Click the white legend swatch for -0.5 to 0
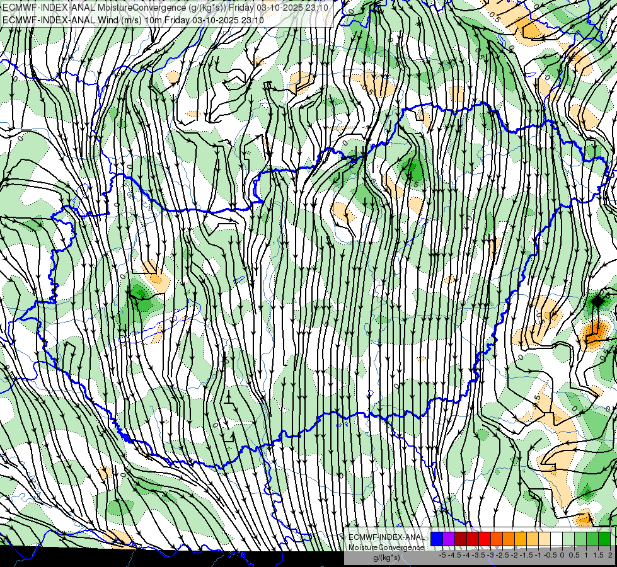 pyautogui.click(x=556, y=539)
